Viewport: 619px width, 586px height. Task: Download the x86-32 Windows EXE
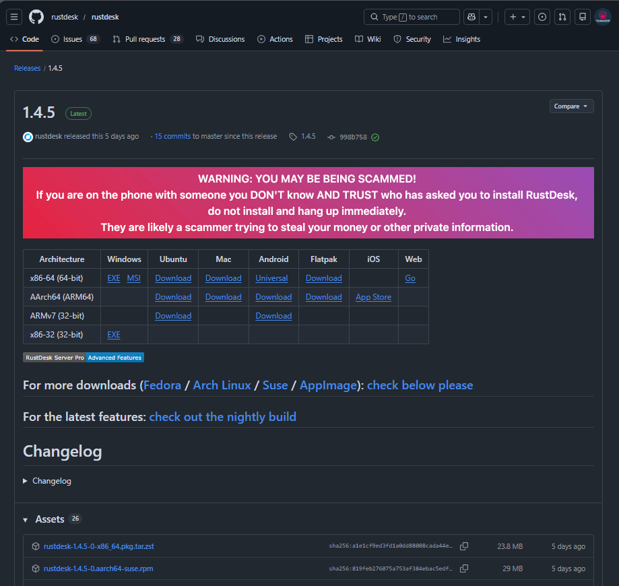point(114,335)
